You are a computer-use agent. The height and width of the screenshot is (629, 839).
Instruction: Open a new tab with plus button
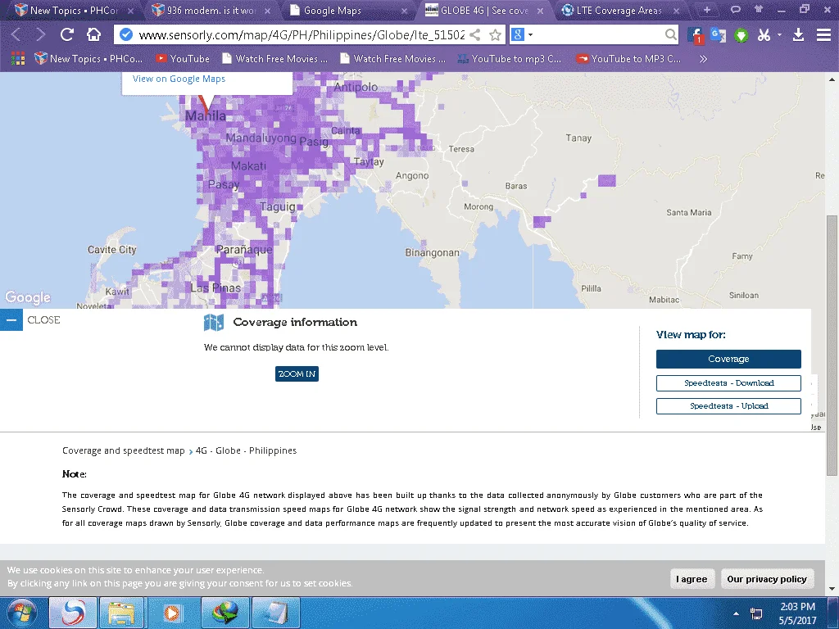pyautogui.click(x=707, y=10)
